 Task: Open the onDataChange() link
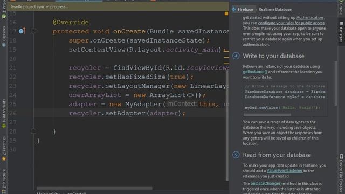pos(266,183)
